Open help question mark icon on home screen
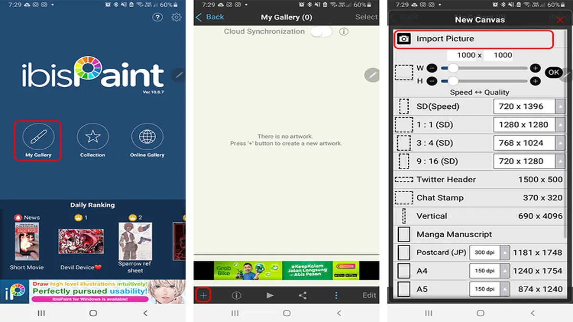Image resolution: width=573 pixels, height=322 pixels. [x=158, y=17]
